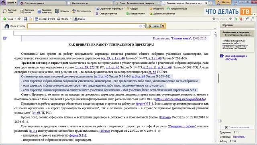Clear the text search field
This screenshot has width=257, height=145.
point(141,26)
